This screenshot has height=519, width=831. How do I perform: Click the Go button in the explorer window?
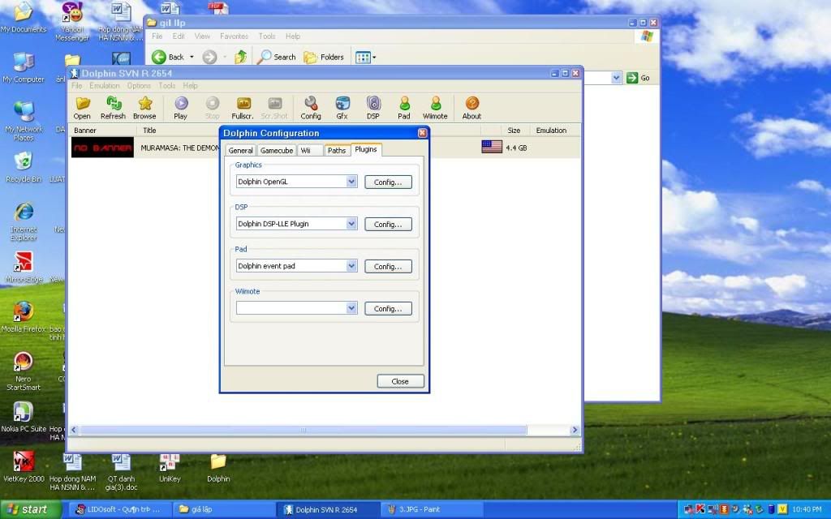(x=638, y=78)
